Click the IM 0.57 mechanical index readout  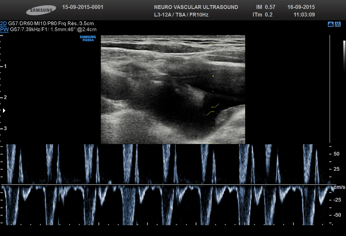(x=265, y=7)
